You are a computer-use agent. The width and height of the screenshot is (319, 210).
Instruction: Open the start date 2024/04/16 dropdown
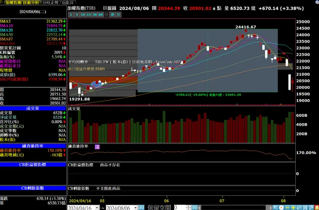[97, 208]
